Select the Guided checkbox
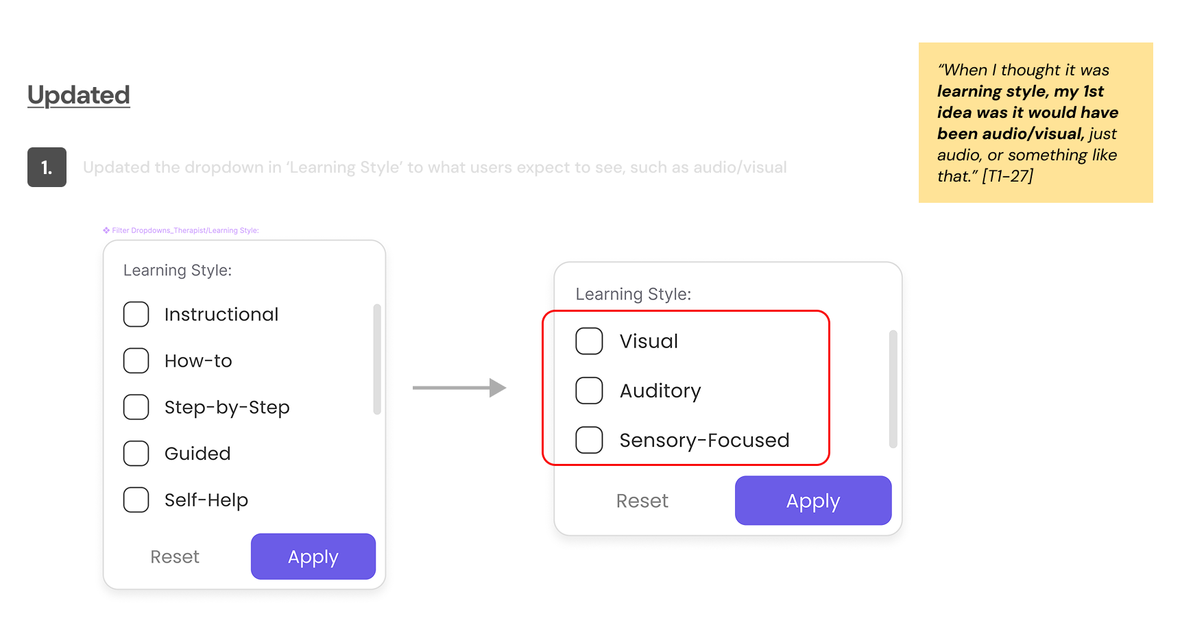Image resolution: width=1193 pixels, height=640 pixels. [136, 454]
